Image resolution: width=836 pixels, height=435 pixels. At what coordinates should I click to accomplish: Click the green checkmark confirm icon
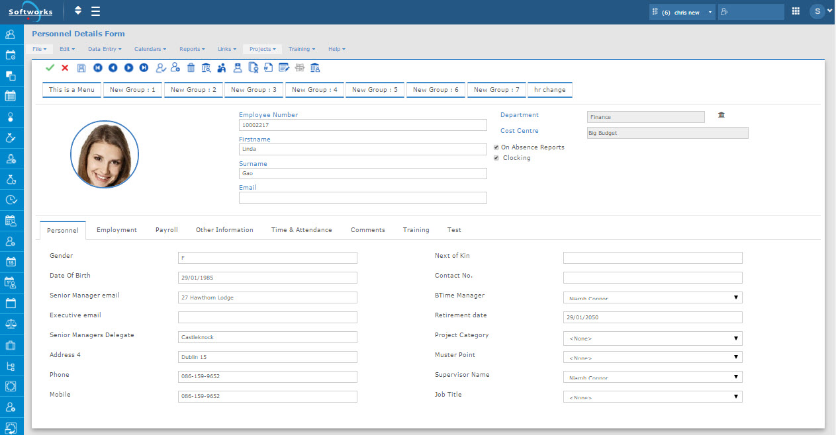coord(50,67)
